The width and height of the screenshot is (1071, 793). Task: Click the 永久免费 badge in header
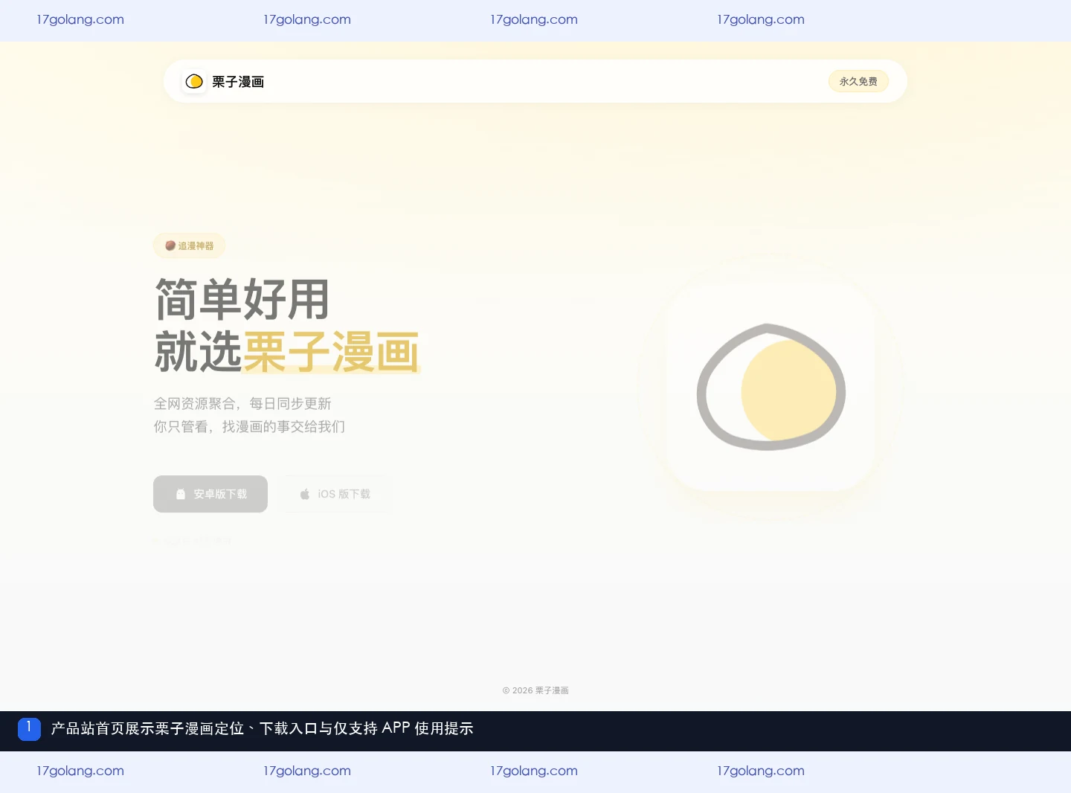[858, 81]
